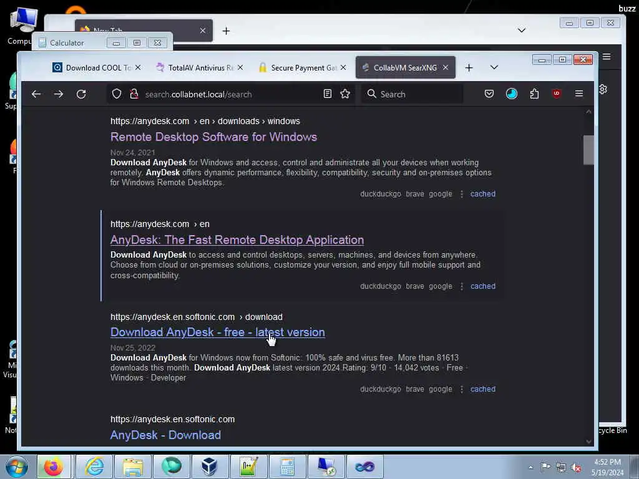Bookmark this page with the star icon
Viewport: 639px width, 479px height.
pyautogui.click(x=345, y=94)
